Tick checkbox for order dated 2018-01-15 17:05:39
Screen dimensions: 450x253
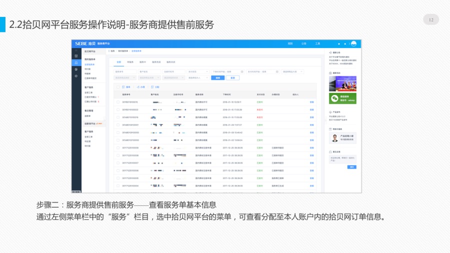coord(118,109)
